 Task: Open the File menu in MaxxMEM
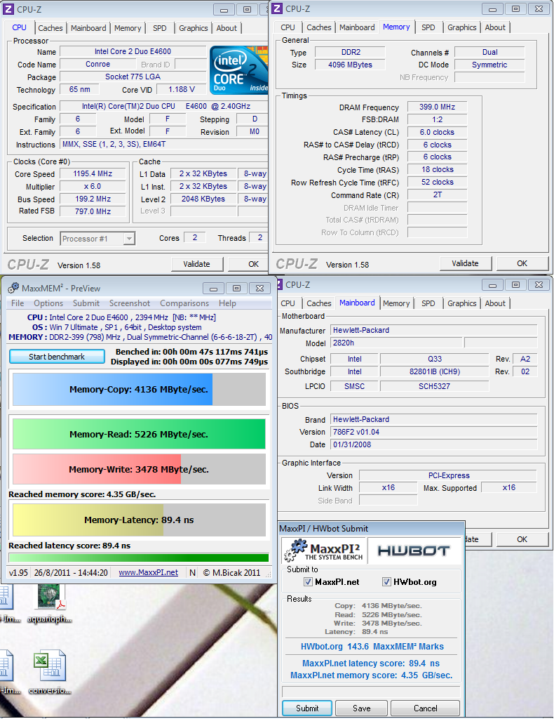(x=18, y=303)
